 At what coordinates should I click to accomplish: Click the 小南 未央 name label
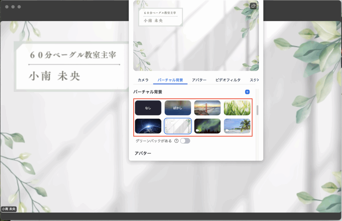click(9, 209)
